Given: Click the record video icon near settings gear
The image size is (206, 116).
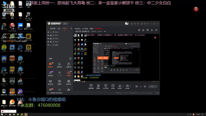Looking at the screenshot, I should (137, 86).
